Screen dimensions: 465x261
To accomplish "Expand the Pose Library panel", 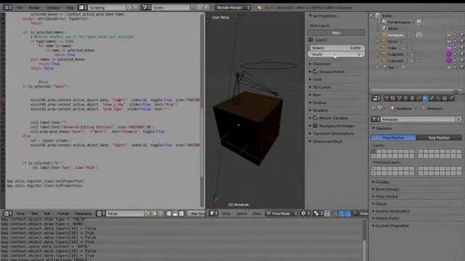I will (386, 196).
